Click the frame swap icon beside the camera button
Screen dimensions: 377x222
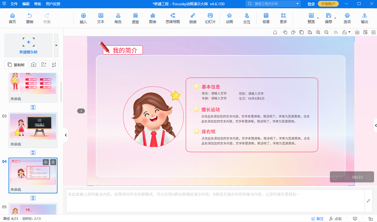44,65
